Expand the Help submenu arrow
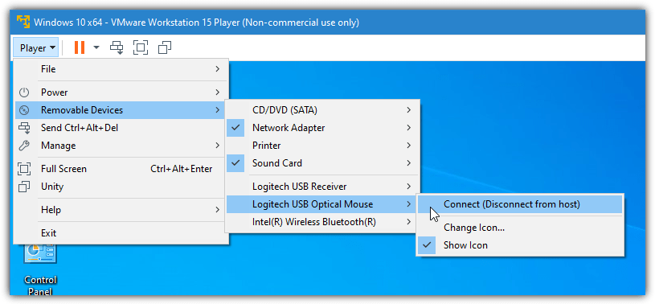Image resolution: width=655 pixels, height=304 pixels. click(217, 210)
